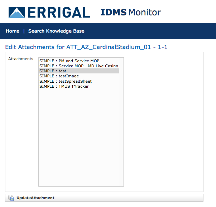Screen dimensions: 216x207
Task: Click the UpdateAttachment save icon
Action: tap(11, 198)
